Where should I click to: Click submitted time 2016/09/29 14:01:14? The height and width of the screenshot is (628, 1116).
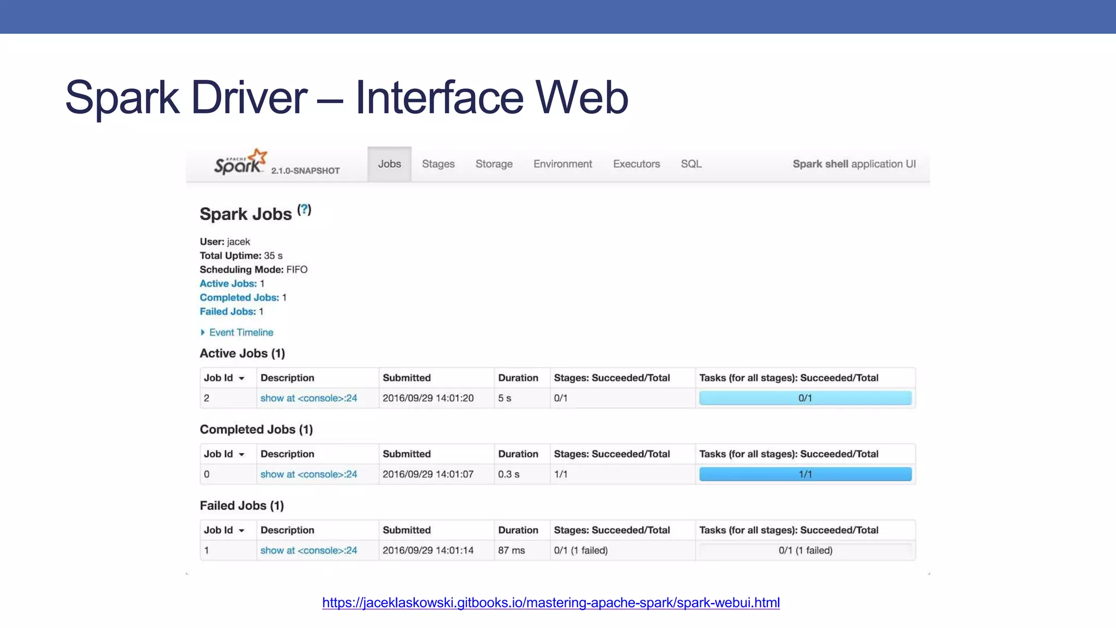[x=428, y=551]
